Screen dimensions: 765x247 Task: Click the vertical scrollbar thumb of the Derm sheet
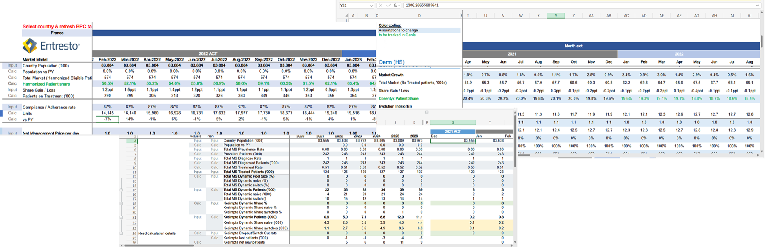point(762,42)
